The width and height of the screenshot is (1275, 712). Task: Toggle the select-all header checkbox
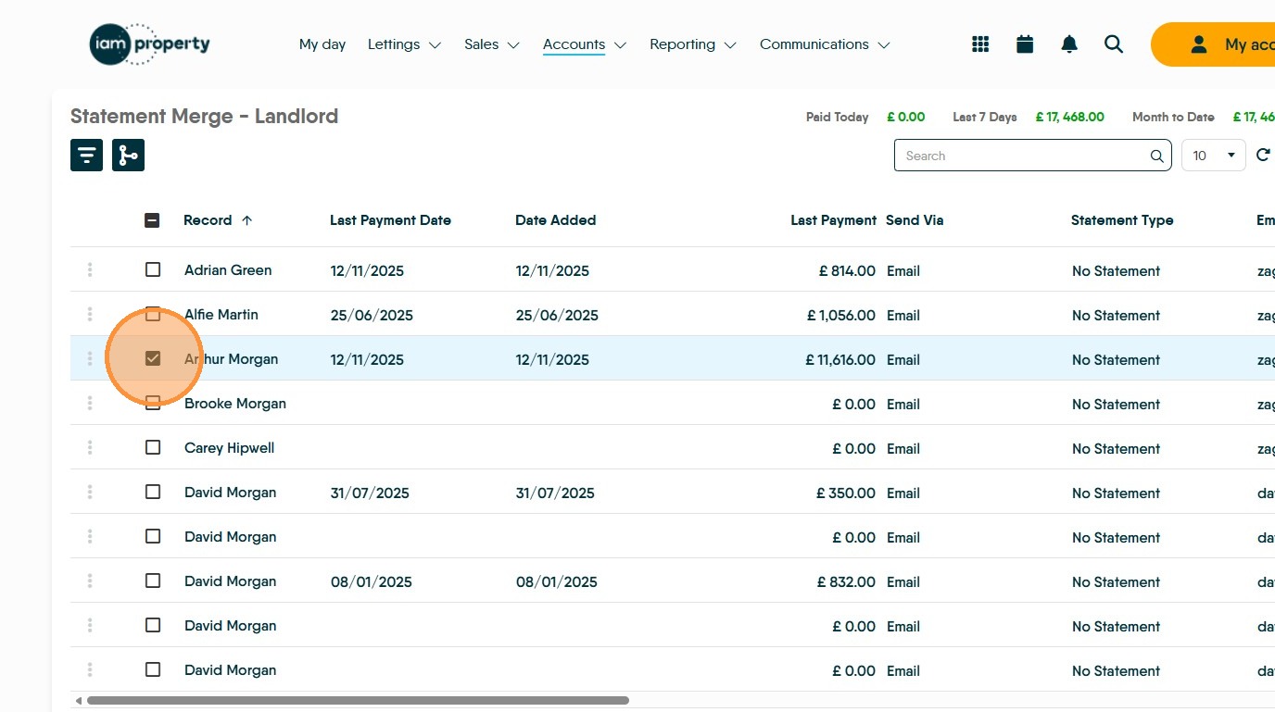click(153, 220)
